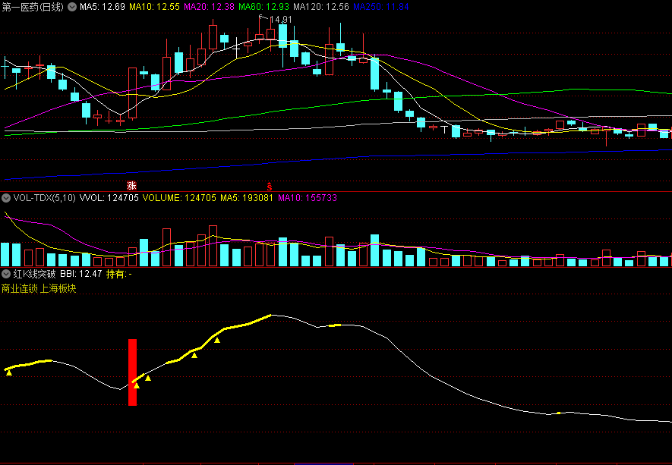Select the 第一医药(日线) chart title
Image resolution: width=672 pixels, height=465 pixels.
[x=33, y=7]
